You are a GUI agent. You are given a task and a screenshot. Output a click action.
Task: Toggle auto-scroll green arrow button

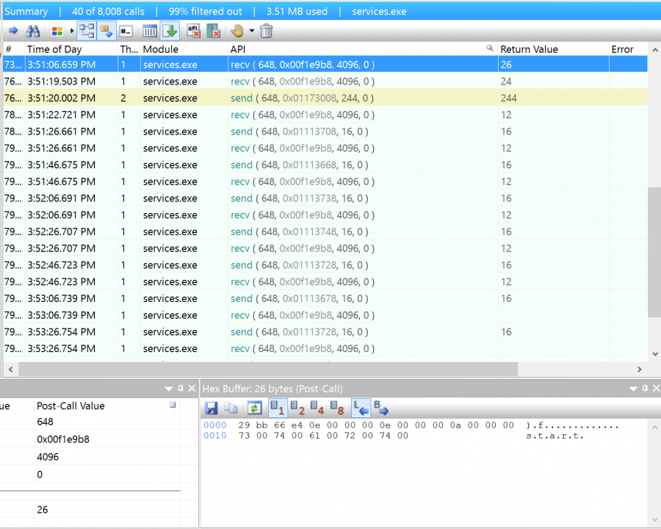170,31
